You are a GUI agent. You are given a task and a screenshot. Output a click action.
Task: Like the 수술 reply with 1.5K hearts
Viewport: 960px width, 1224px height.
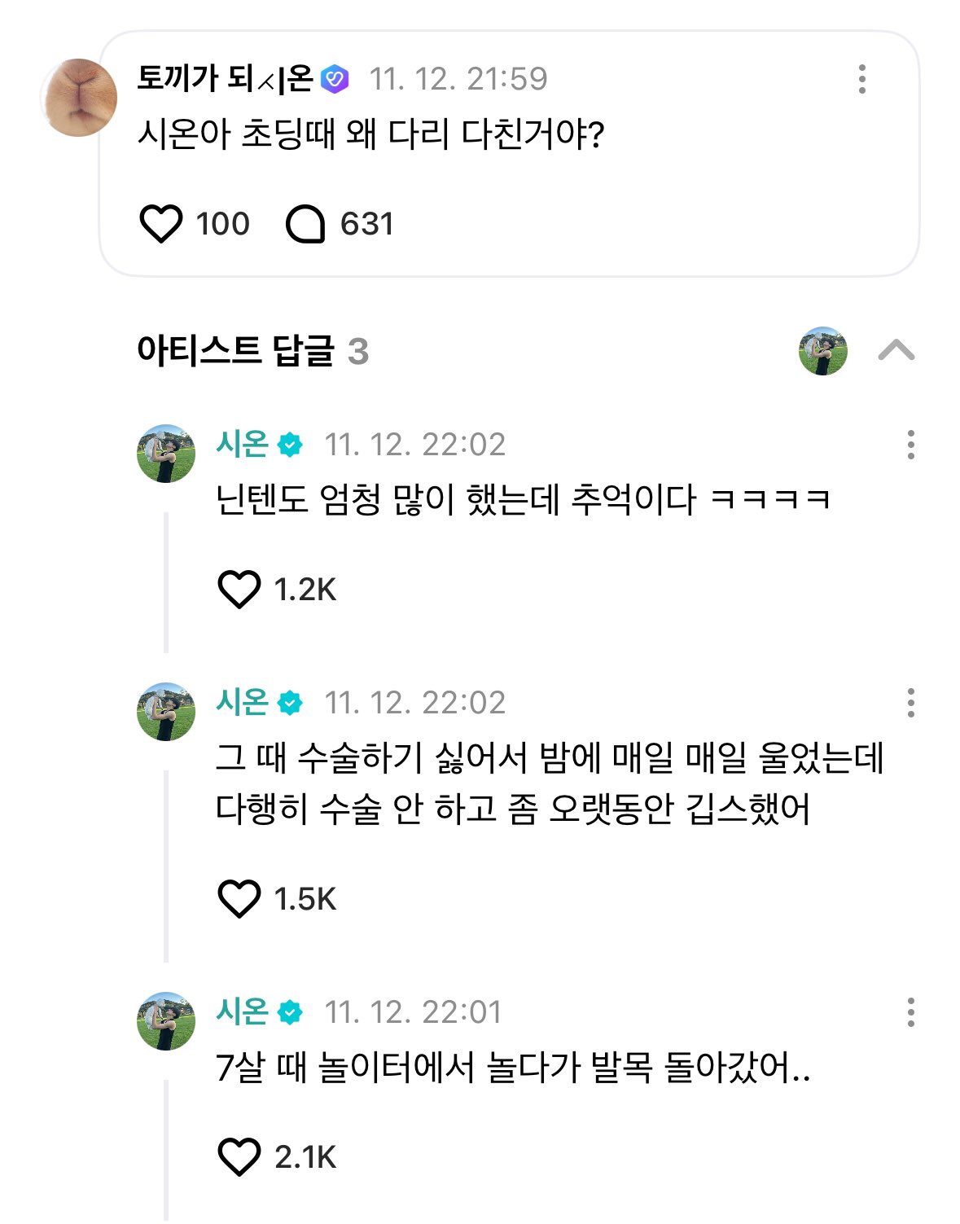click(239, 899)
